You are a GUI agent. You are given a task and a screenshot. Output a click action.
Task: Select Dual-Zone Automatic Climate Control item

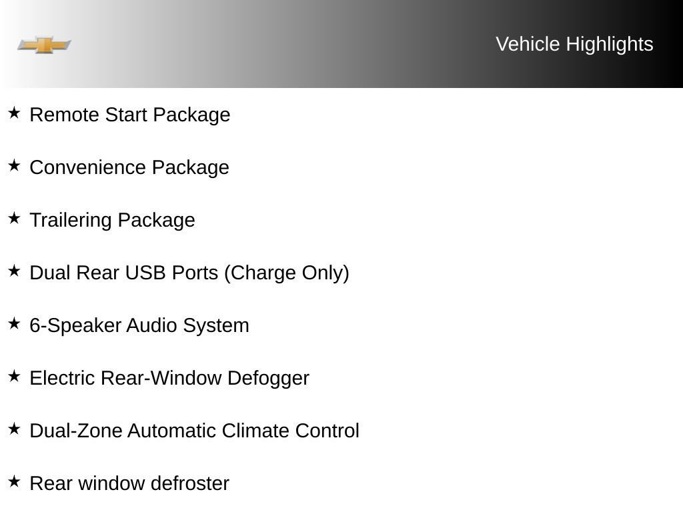(x=194, y=431)
